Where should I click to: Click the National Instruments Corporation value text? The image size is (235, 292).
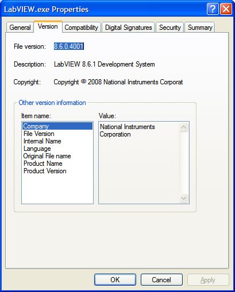click(x=128, y=130)
